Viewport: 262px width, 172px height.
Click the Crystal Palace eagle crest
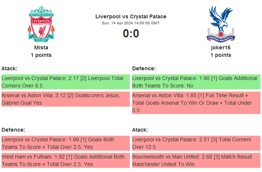[x=220, y=23]
